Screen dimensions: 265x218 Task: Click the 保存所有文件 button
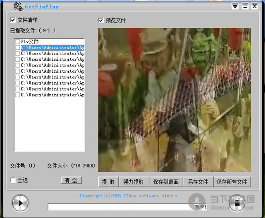(x=232, y=182)
